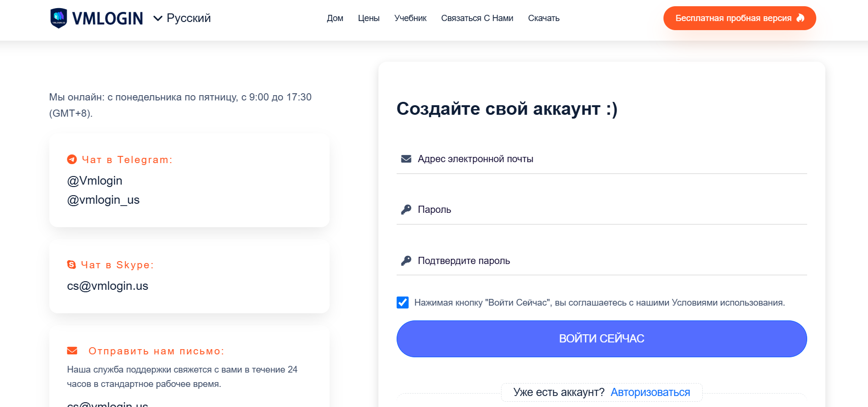Click flame icon on free trial button

pyautogui.click(x=800, y=18)
